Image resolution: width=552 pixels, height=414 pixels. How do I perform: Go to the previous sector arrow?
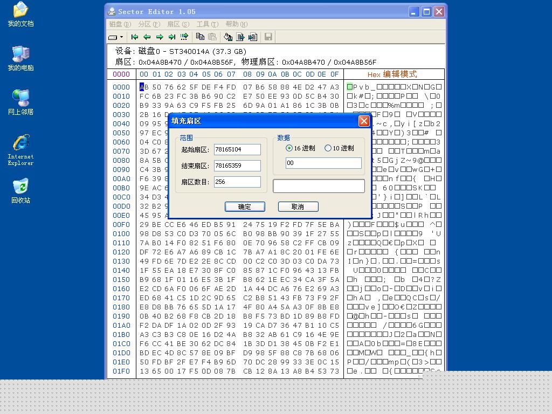coord(147,37)
